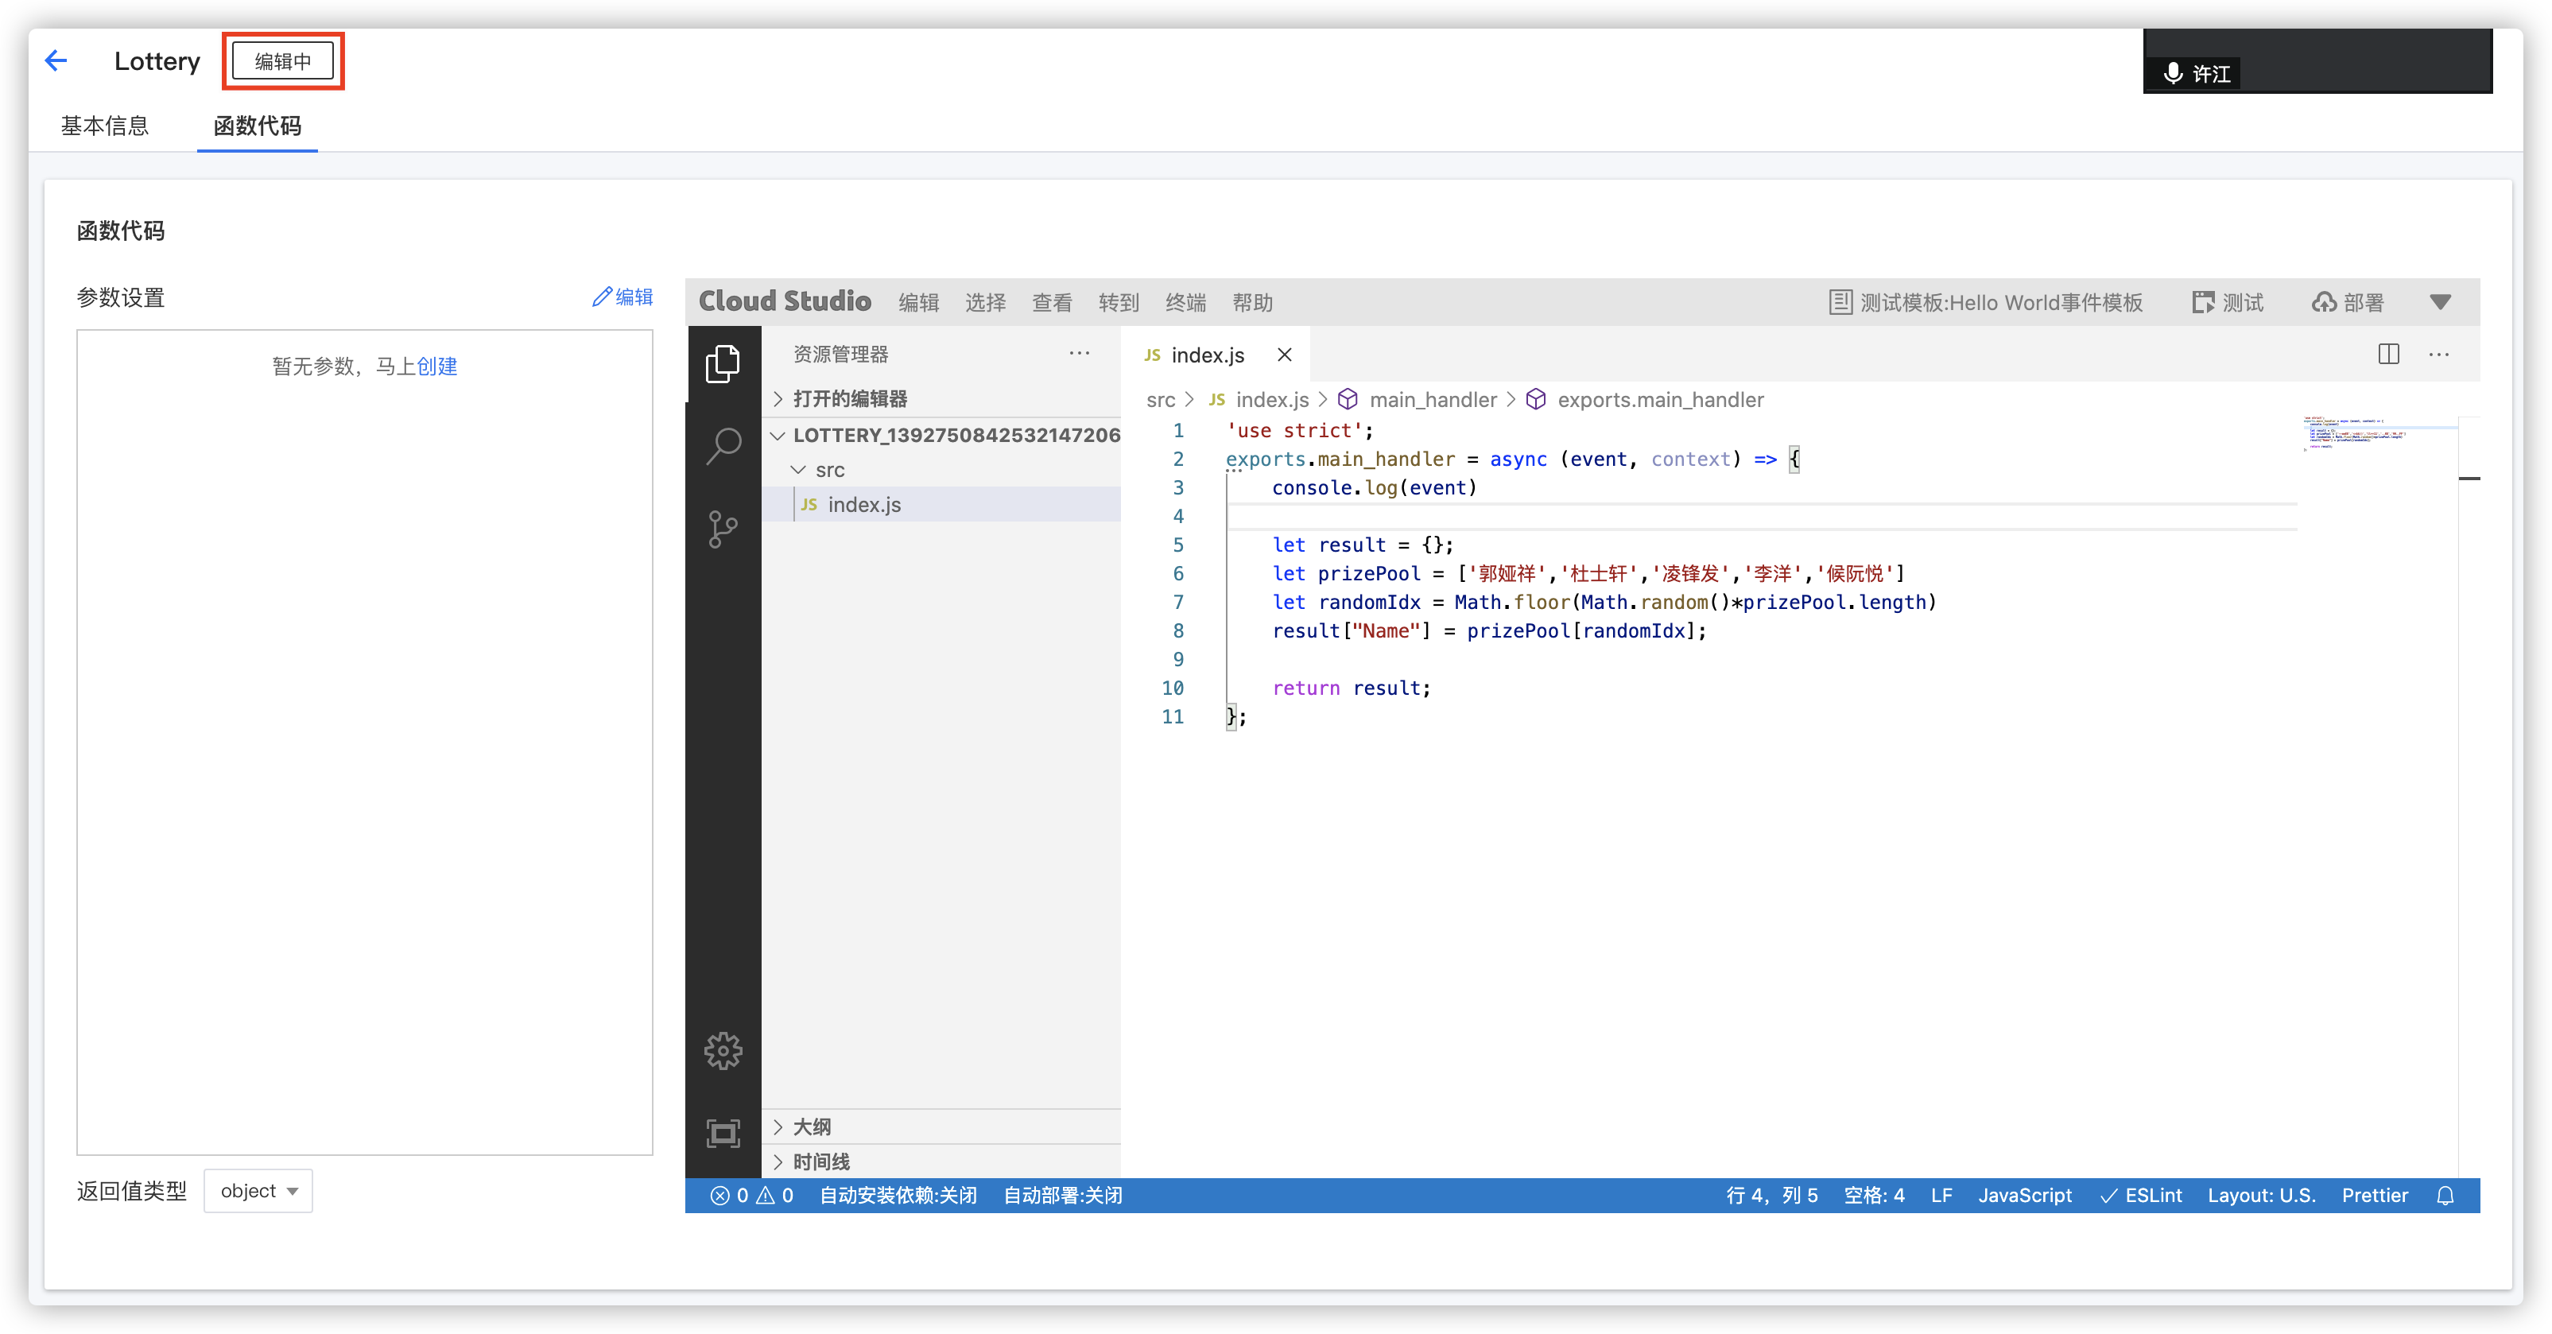Click the 空格: 4 indentation setting
The height and width of the screenshot is (1334, 2552).
(1873, 1196)
